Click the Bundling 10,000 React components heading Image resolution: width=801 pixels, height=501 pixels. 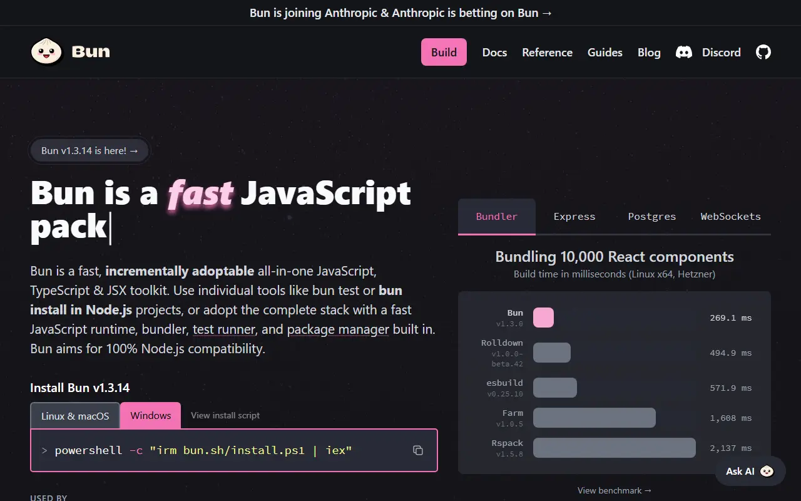point(615,257)
